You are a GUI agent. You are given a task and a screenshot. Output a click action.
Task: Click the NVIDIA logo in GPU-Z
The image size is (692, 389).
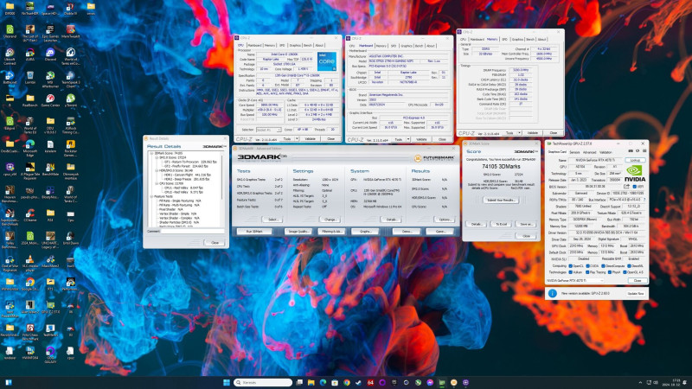pyautogui.click(x=635, y=174)
